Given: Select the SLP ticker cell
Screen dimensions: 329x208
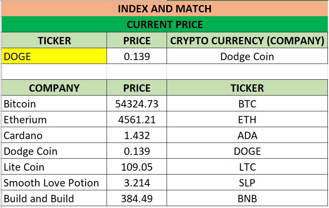Looking at the screenshot, I should coord(247,183).
